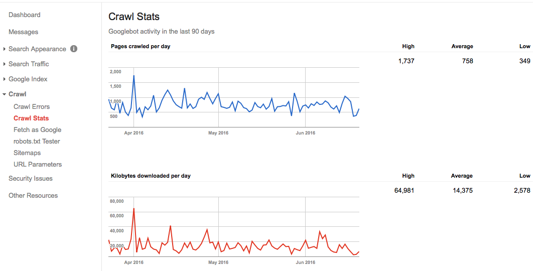Open the robots.txt Tester
The image size is (541, 271).
tap(37, 141)
